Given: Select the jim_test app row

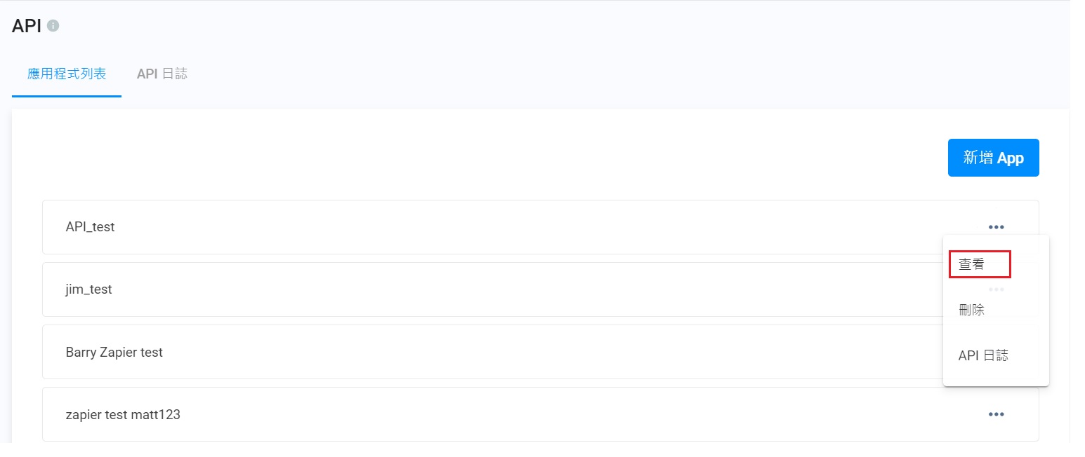Looking at the screenshot, I should coord(492,289).
